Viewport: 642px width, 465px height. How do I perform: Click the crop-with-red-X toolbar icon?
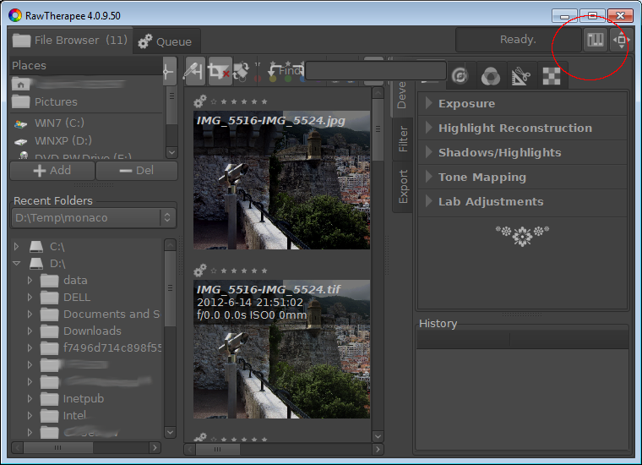[220, 72]
